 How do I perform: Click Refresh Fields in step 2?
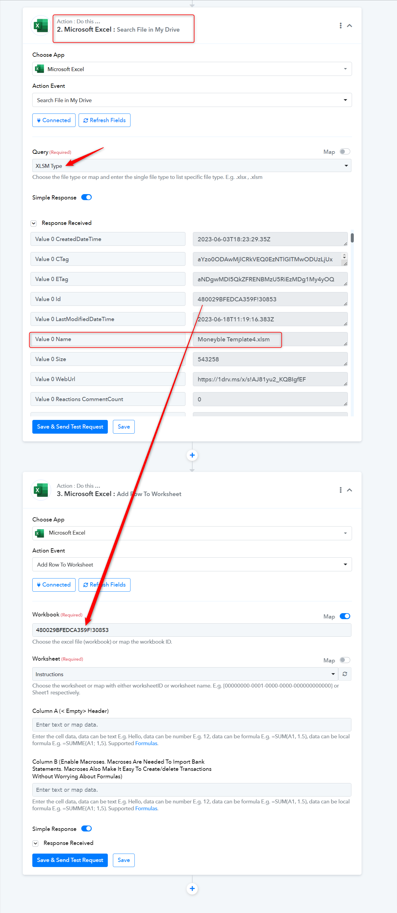(x=104, y=120)
